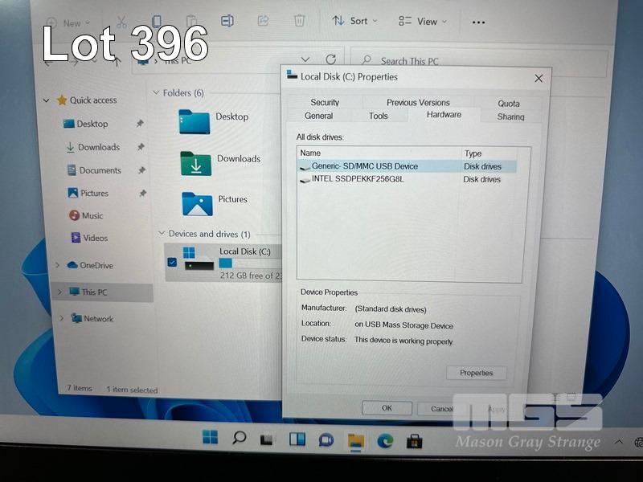Click the Rename icon in toolbar
Image resolution: width=643 pixels, height=482 pixels.
[227, 21]
